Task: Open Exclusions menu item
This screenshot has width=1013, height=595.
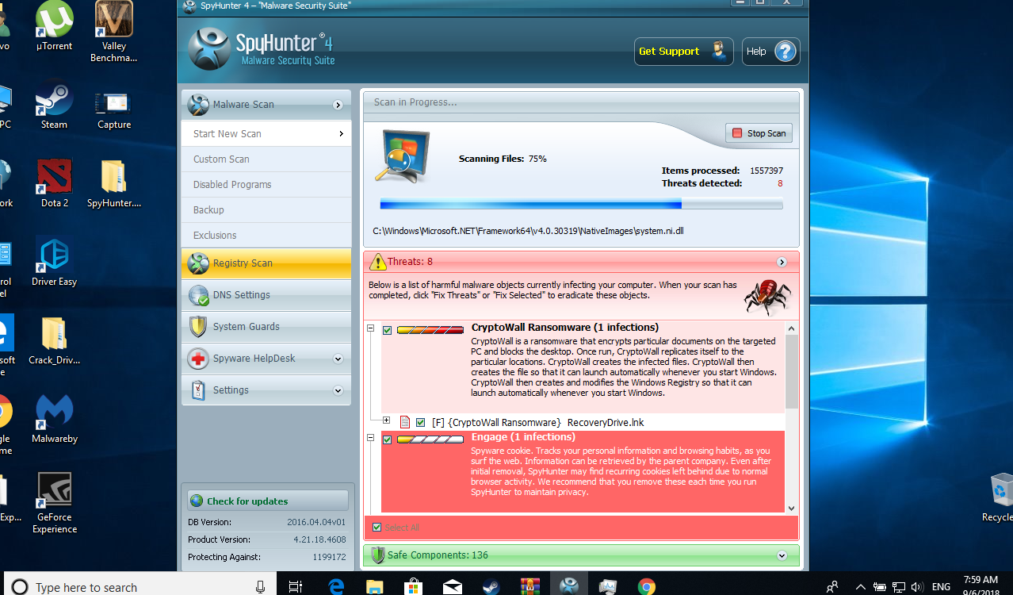Action: [x=266, y=235]
